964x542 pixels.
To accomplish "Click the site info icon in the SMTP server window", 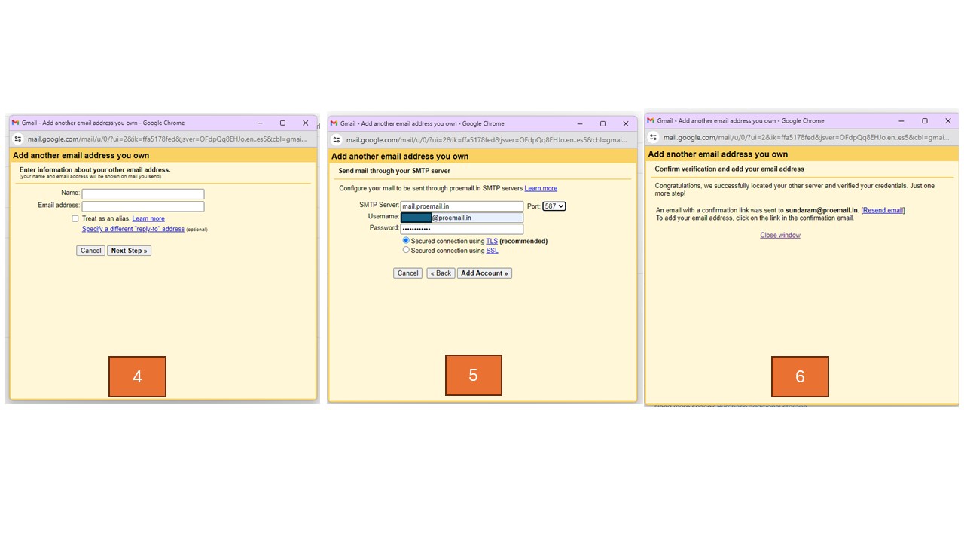I will [337, 140].
